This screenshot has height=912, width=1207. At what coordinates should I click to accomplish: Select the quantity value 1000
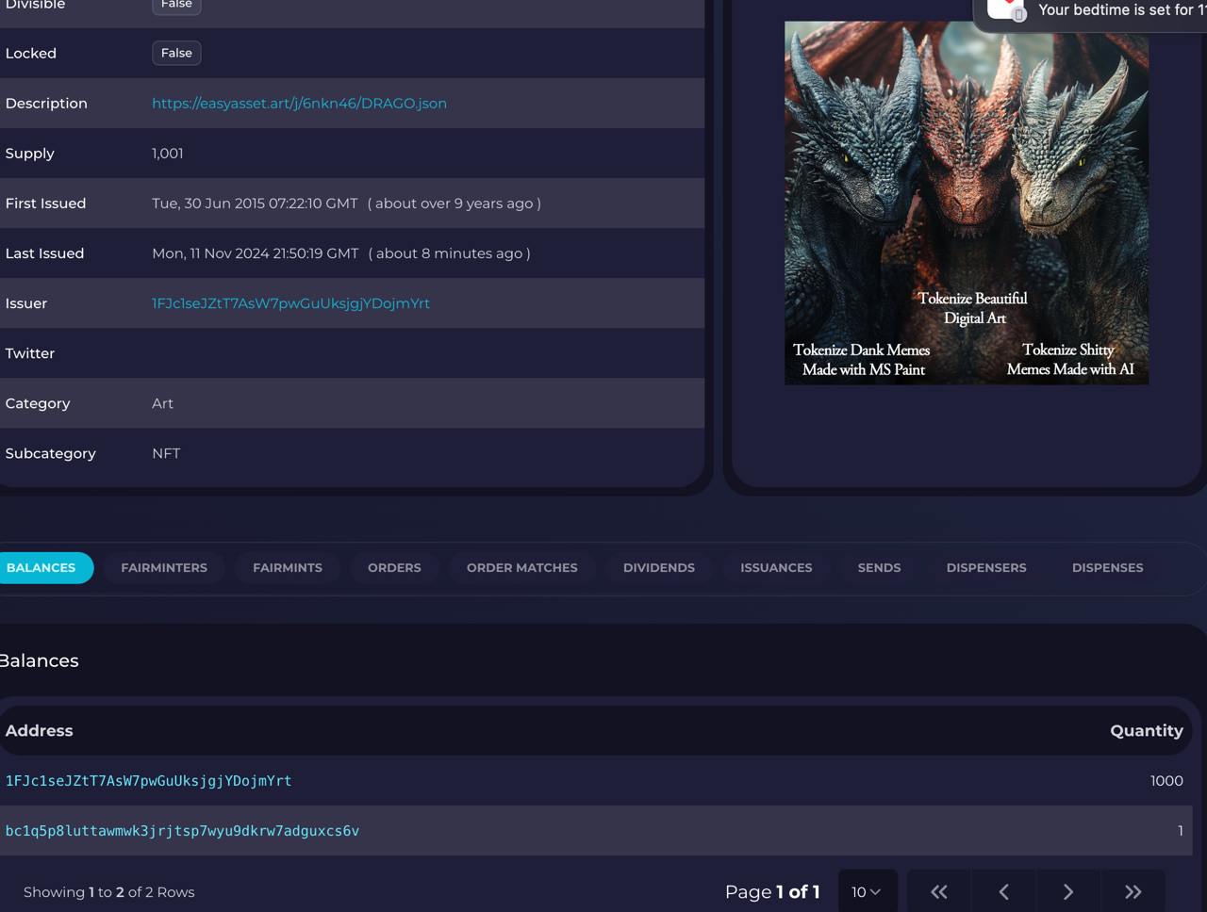coord(1166,781)
